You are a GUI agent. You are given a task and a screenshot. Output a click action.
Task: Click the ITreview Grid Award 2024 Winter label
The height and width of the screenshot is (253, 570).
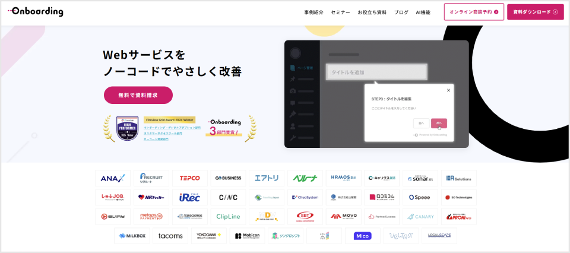click(169, 119)
